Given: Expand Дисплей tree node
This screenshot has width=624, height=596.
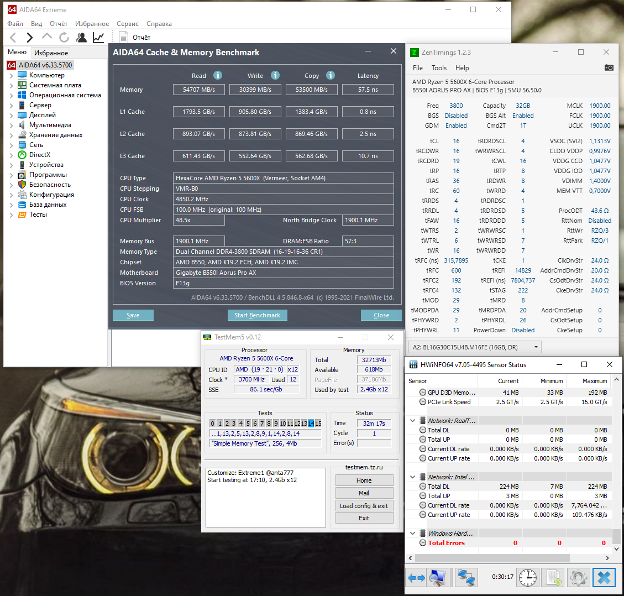Looking at the screenshot, I should coord(11,115).
